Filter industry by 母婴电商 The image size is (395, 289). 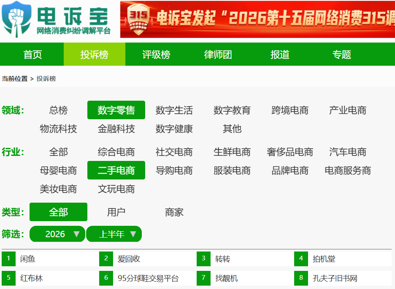pos(58,171)
